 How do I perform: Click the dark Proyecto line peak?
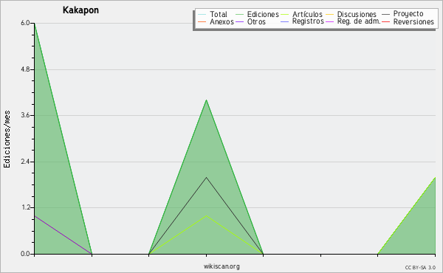[207, 178]
